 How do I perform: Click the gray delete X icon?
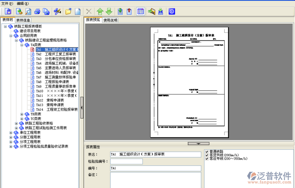click(89, 11)
